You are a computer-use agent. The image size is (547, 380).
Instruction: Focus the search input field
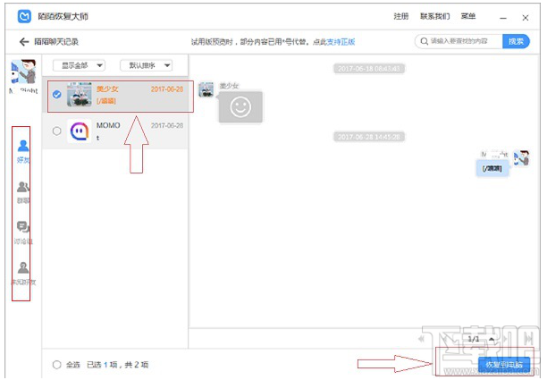(x=459, y=41)
